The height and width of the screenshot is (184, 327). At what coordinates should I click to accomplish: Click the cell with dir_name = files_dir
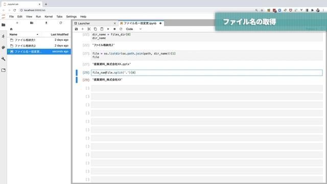[x=206, y=36]
